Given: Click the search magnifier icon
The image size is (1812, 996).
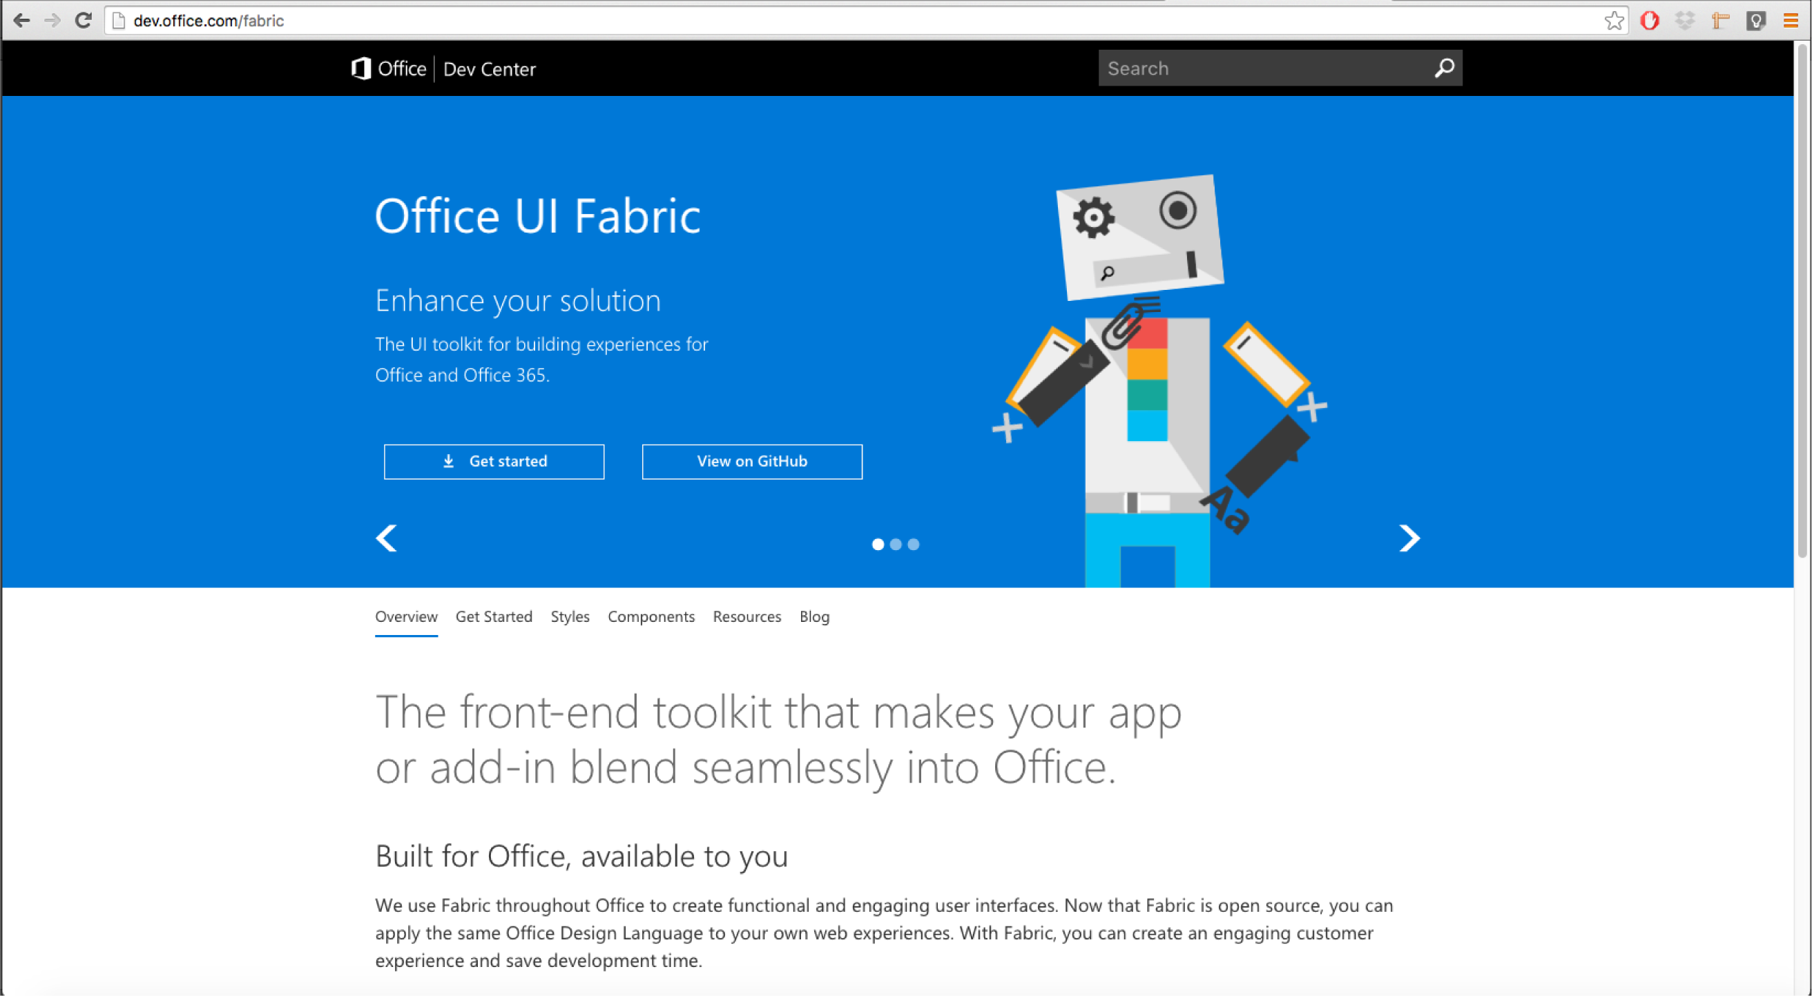Looking at the screenshot, I should click(1444, 68).
